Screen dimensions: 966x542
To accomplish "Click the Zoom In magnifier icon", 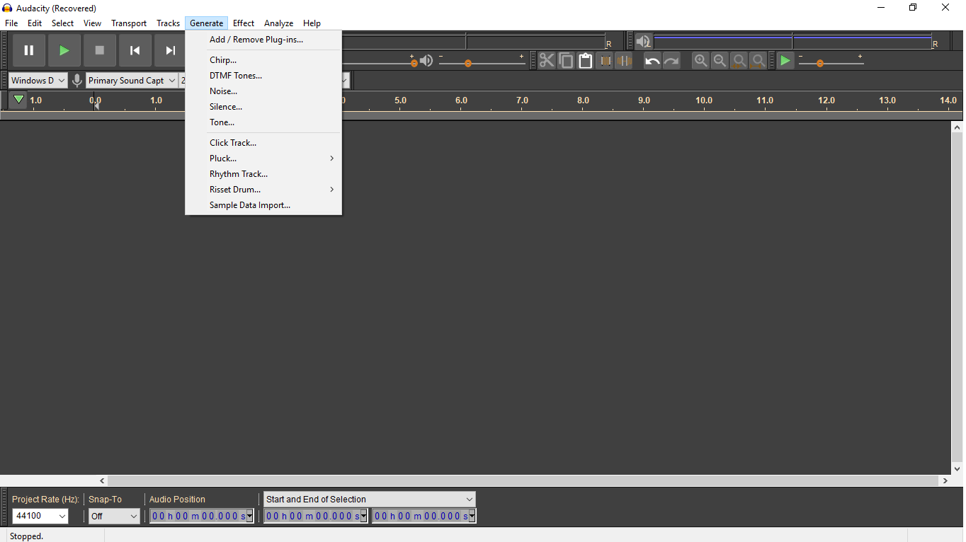I will click(700, 60).
